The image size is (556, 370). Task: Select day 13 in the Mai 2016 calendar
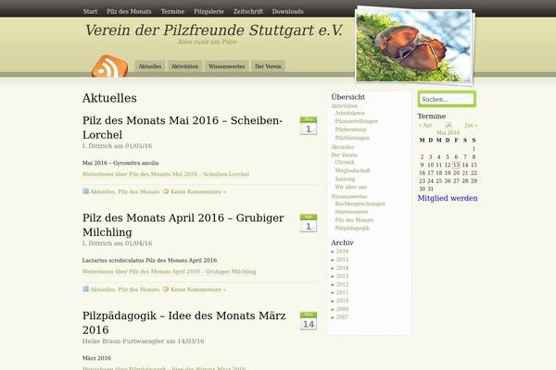[x=456, y=165]
